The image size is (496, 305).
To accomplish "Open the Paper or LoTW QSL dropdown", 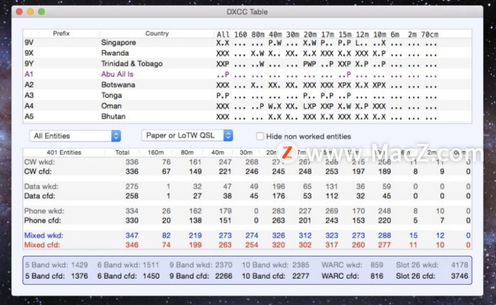I will (187, 135).
